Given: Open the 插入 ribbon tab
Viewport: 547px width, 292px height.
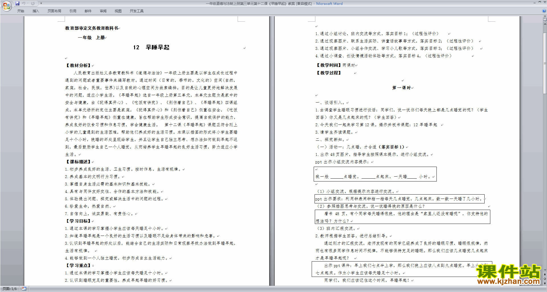Looking at the screenshot, I should (x=36, y=11).
